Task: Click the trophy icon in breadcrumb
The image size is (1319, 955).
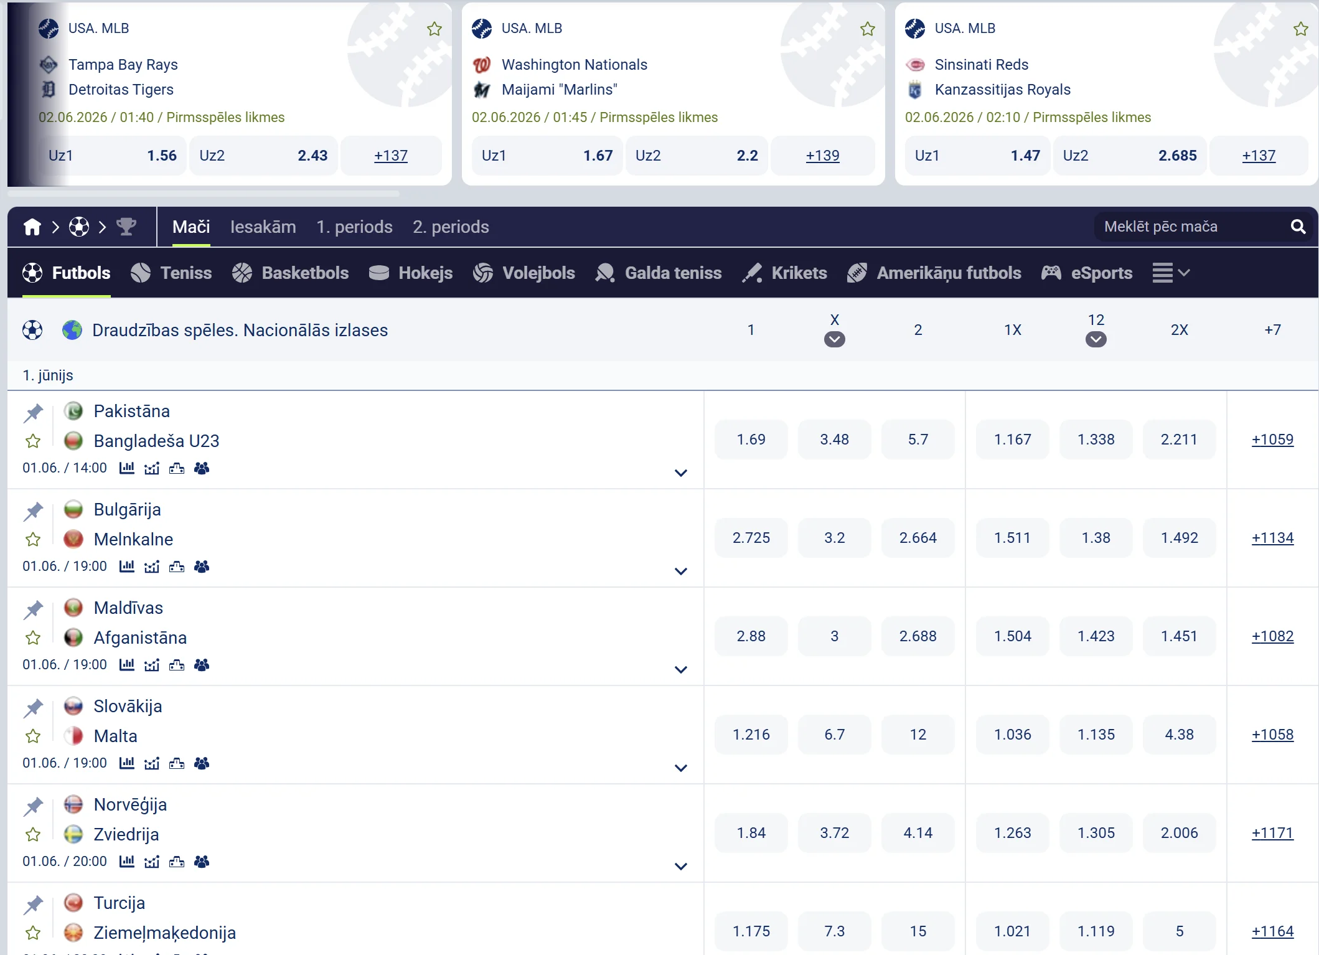Action: click(x=126, y=227)
